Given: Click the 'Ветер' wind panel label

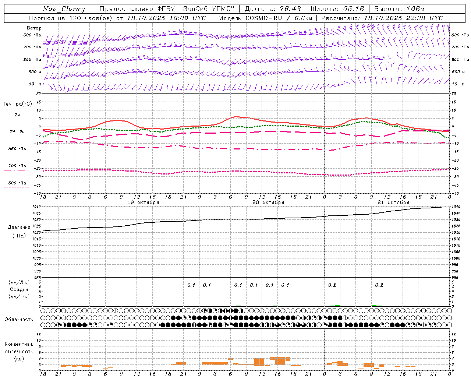Looking at the screenshot, I should [x=34, y=28].
